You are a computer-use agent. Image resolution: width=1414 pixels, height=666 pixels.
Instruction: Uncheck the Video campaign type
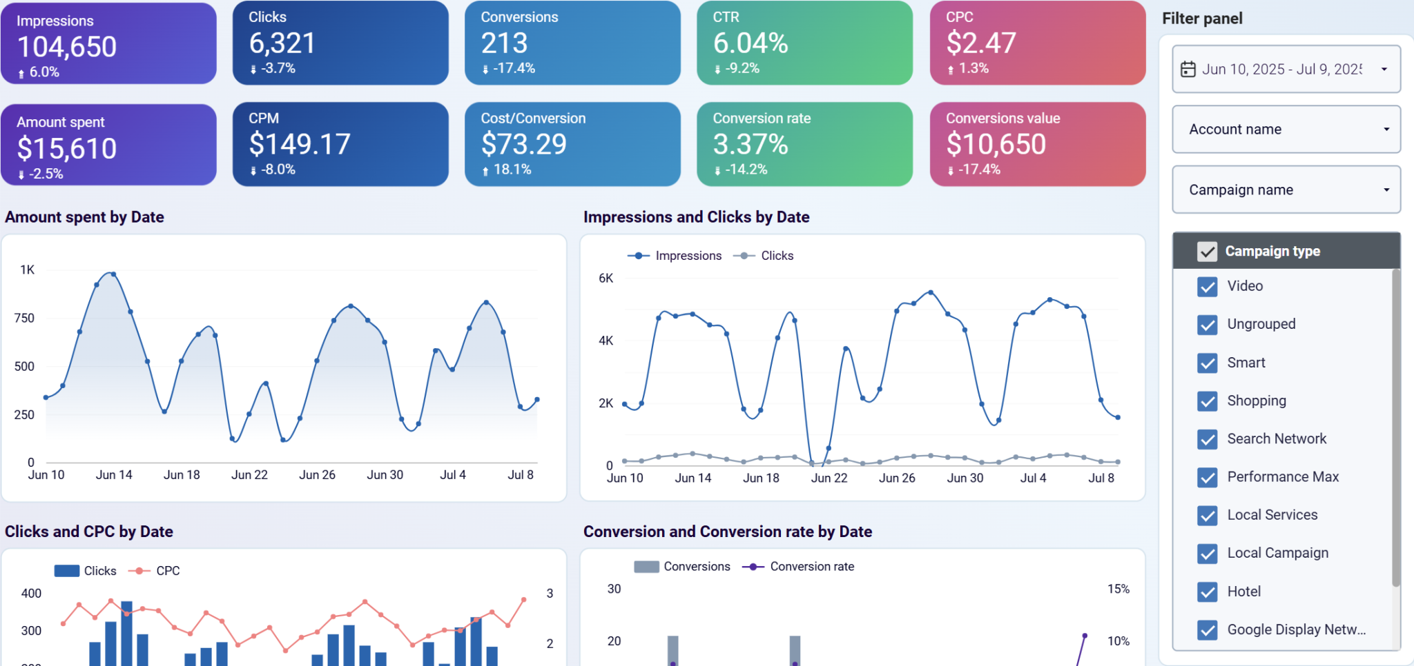point(1208,286)
